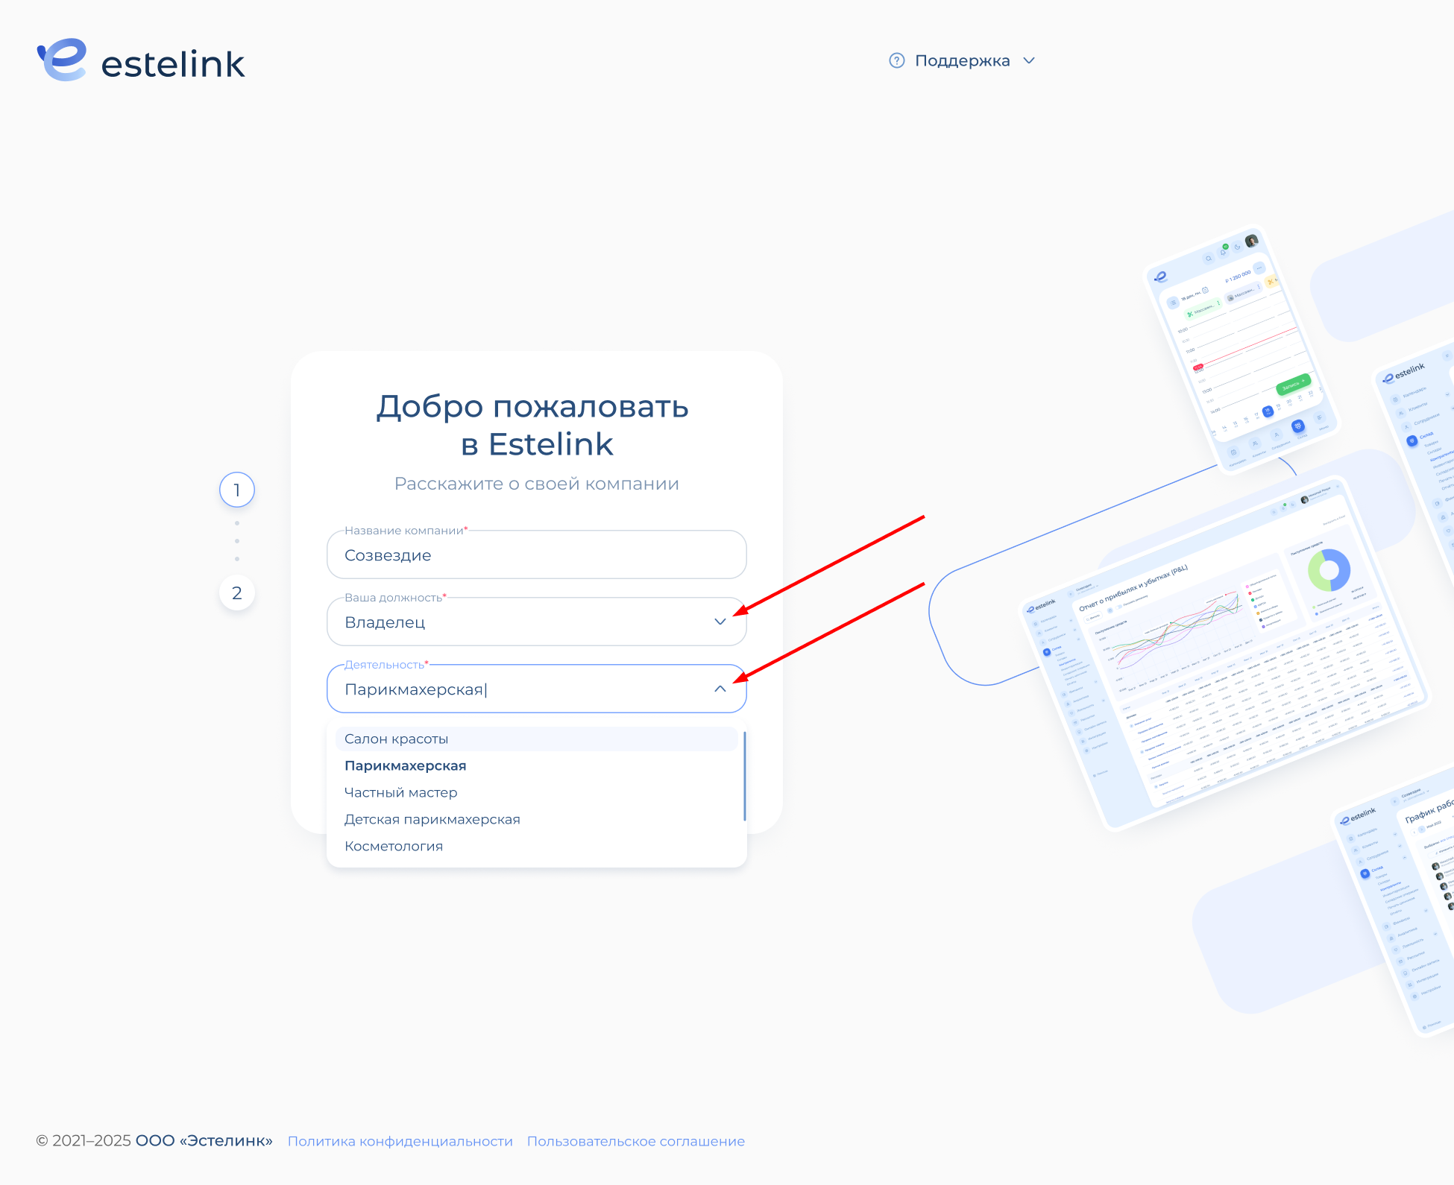Click the dropdown list scrollbar
Image resolution: width=1454 pixels, height=1185 pixels.
click(744, 776)
